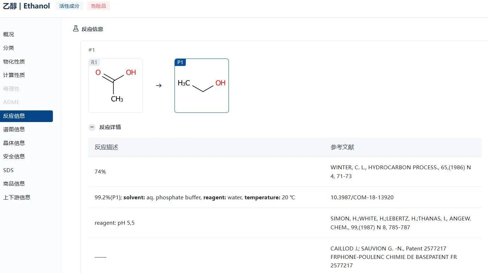The height and width of the screenshot is (273, 488).
Task: Open 概况 in the sidebar
Action: [x=8, y=34]
